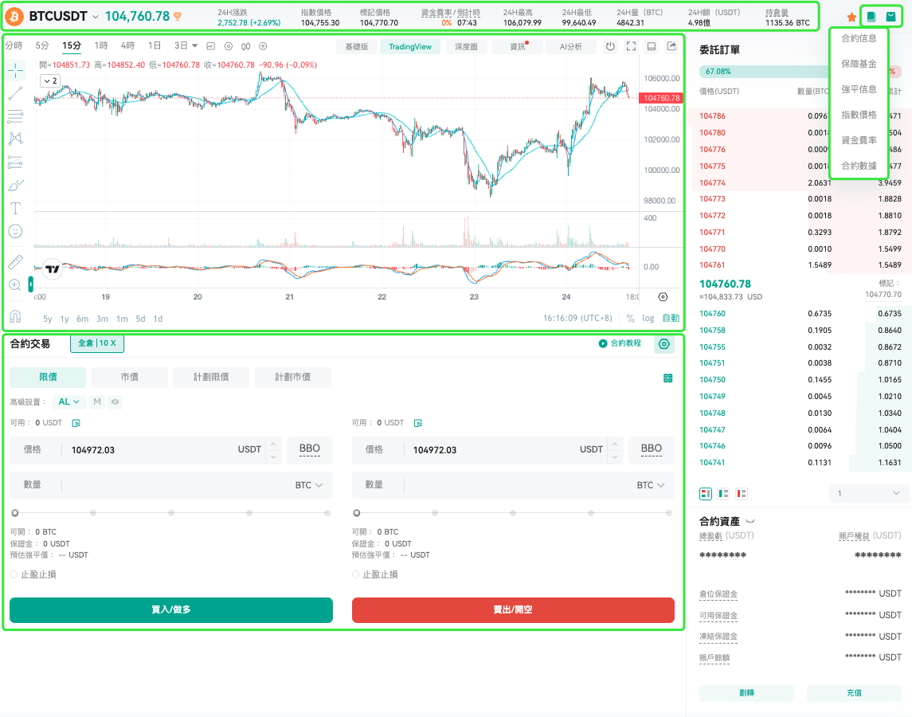This screenshot has width=912, height=717.
Task: Show only sell orders in the order book
Action: tap(742, 493)
